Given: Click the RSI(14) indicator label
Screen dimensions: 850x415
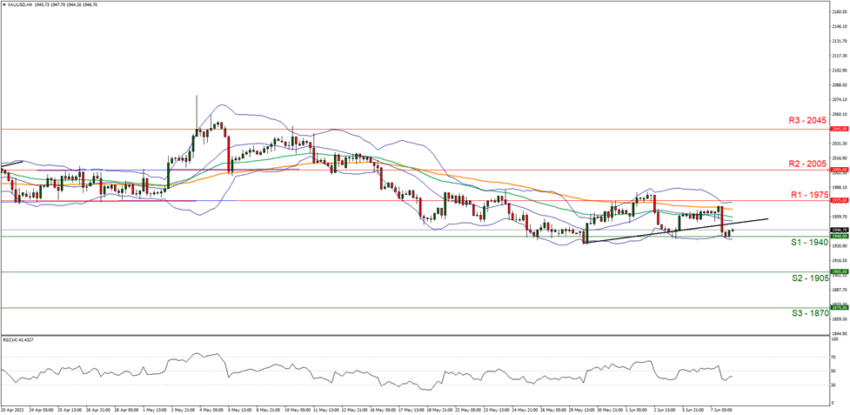Looking at the screenshot, I should point(17,339).
